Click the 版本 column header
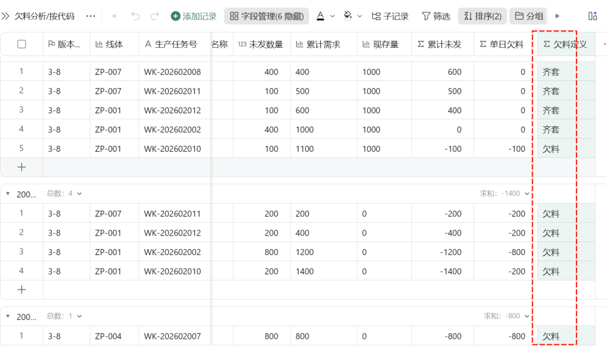 click(66, 44)
